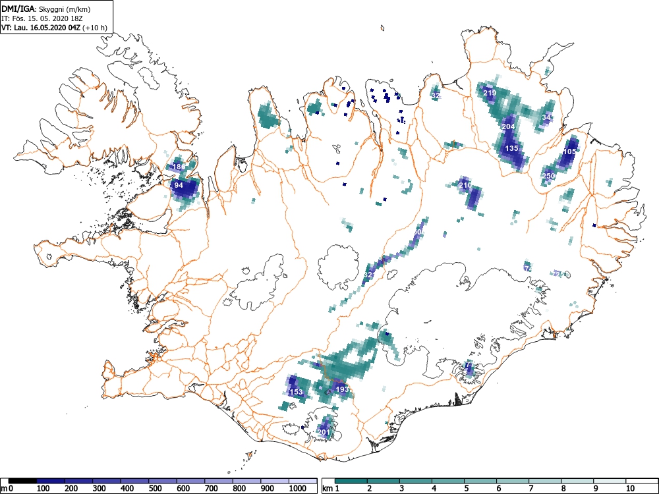Click the '700' tick label on the metre scale
Viewport: 659px width, 494px height.
[x=212, y=489]
